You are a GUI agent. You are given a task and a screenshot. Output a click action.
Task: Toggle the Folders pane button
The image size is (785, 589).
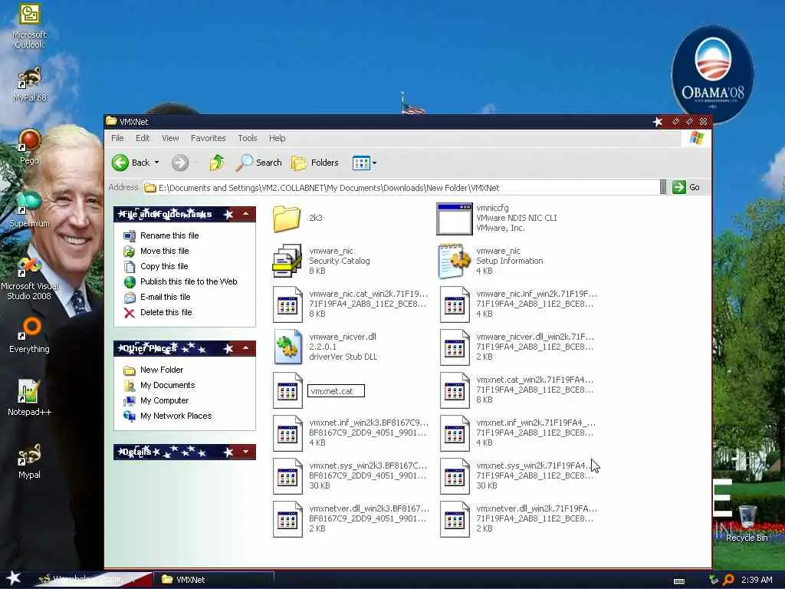pos(315,163)
